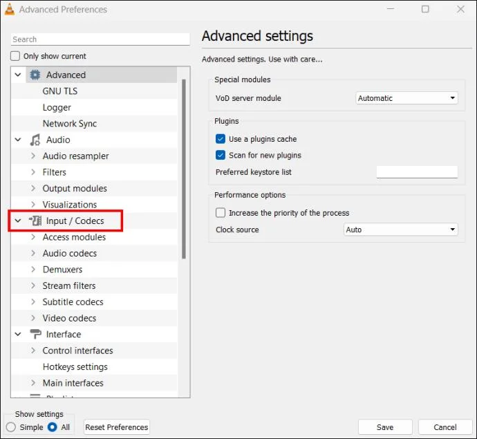Expand the Stream filters node
The width and height of the screenshot is (477, 439).
point(33,286)
